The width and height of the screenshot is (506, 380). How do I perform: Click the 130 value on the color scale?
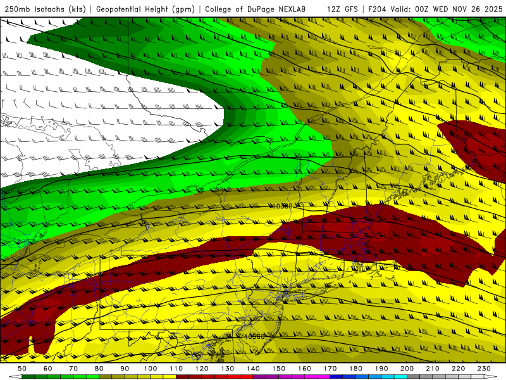pos(228,369)
